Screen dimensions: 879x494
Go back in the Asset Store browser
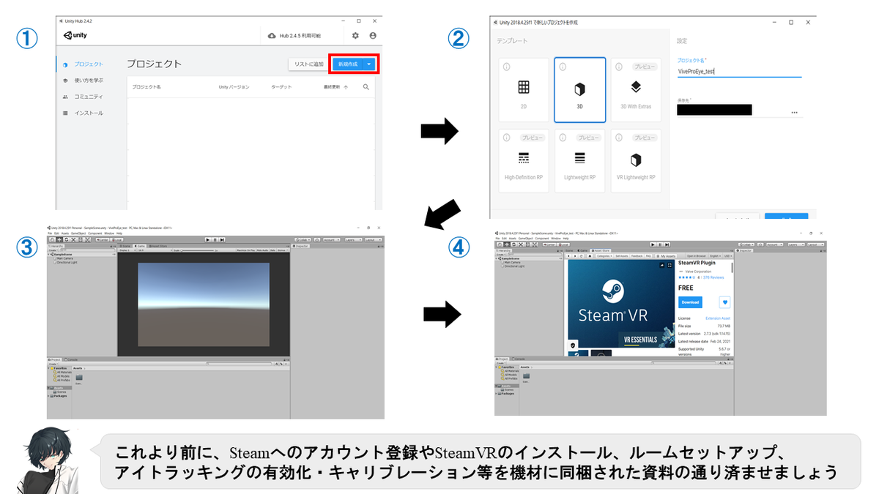(x=568, y=256)
